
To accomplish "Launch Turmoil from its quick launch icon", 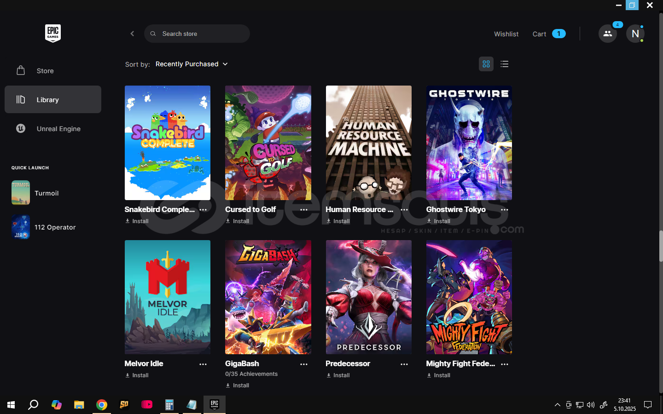I will click(21, 193).
